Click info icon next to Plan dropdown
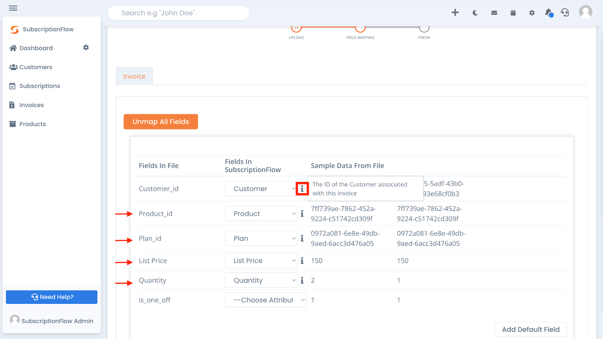 (302, 238)
